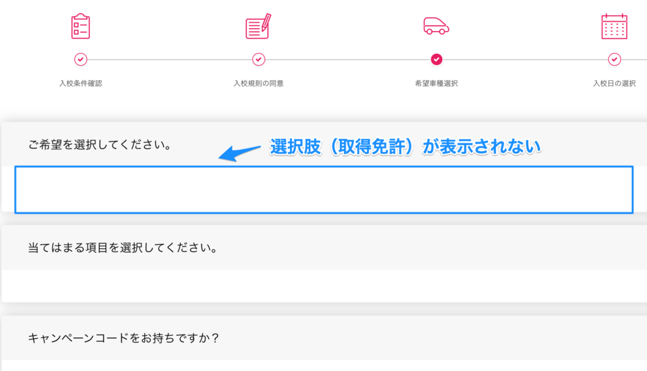The height and width of the screenshot is (371, 647).
Task: Click empty panel below 当てはまる項目 header
Action: pos(323,286)
